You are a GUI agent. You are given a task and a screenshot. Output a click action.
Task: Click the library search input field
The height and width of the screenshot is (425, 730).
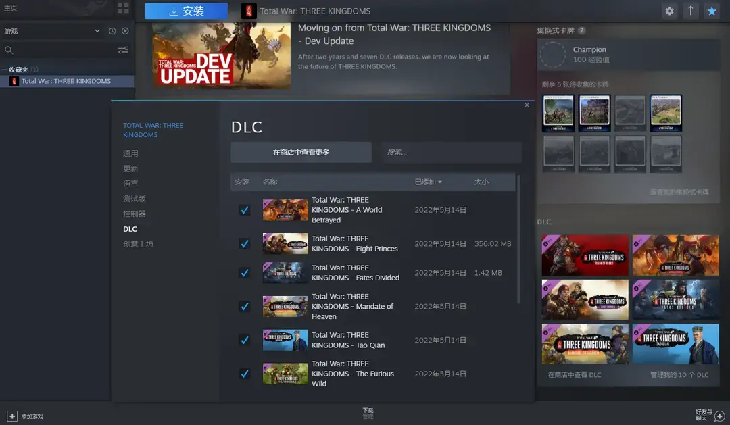tap(65, 50)
